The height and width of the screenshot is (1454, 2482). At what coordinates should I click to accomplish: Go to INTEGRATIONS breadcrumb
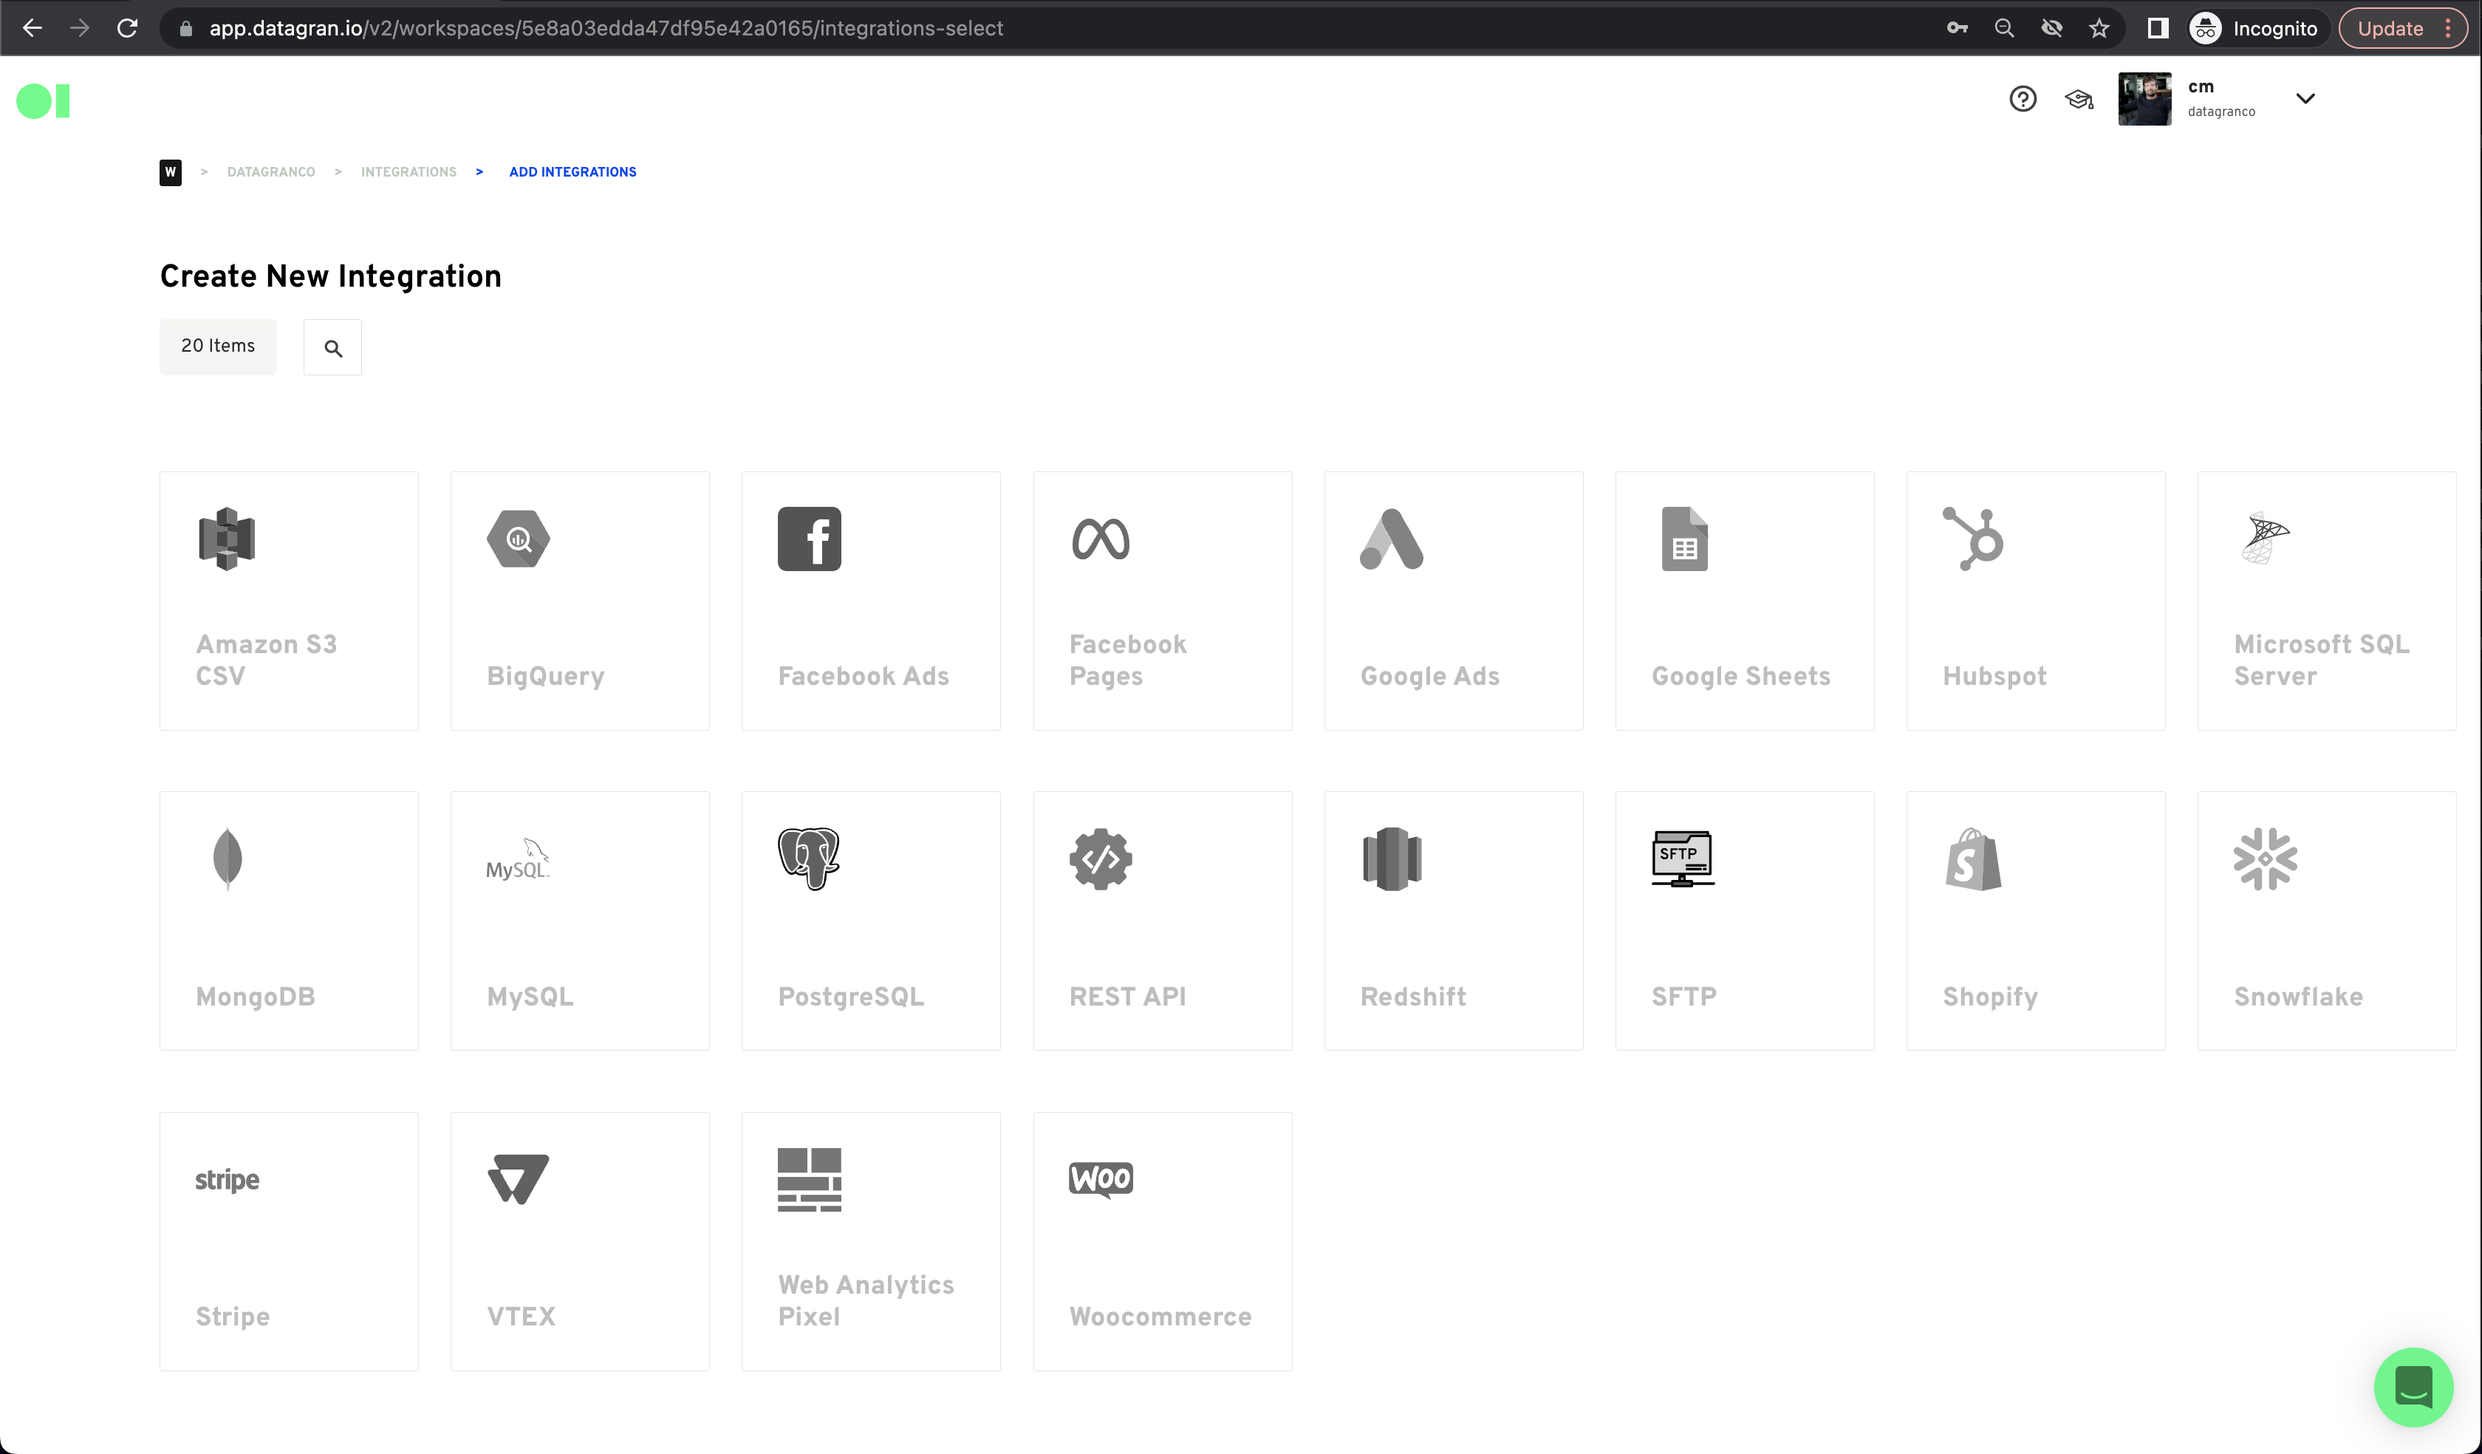coord(408,172)
